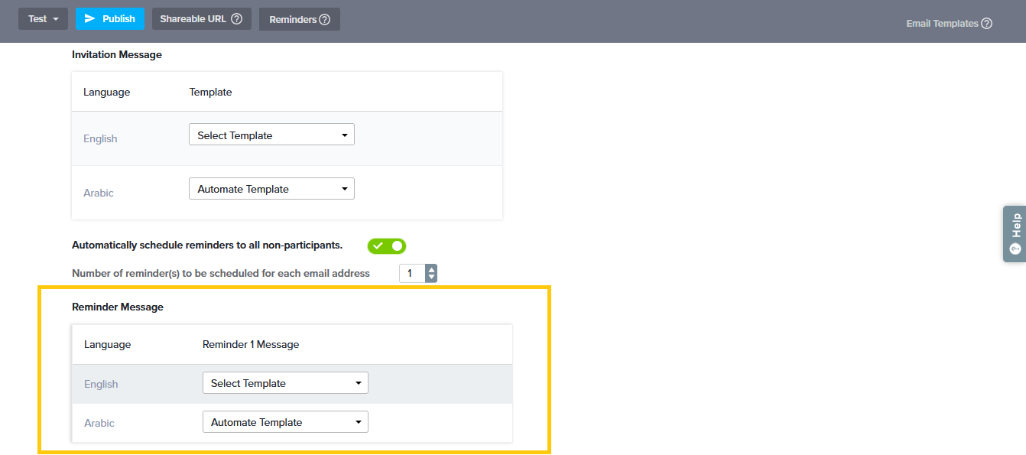Select the English row in Reminder Message table
The width and height of the screenshot is (1026, 455).
101,384
